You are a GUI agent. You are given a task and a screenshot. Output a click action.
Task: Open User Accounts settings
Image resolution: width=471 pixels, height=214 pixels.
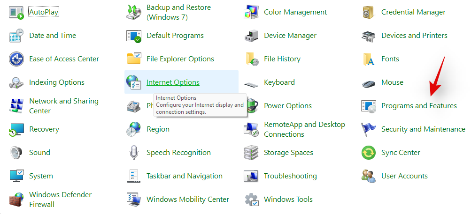(404, 176)
